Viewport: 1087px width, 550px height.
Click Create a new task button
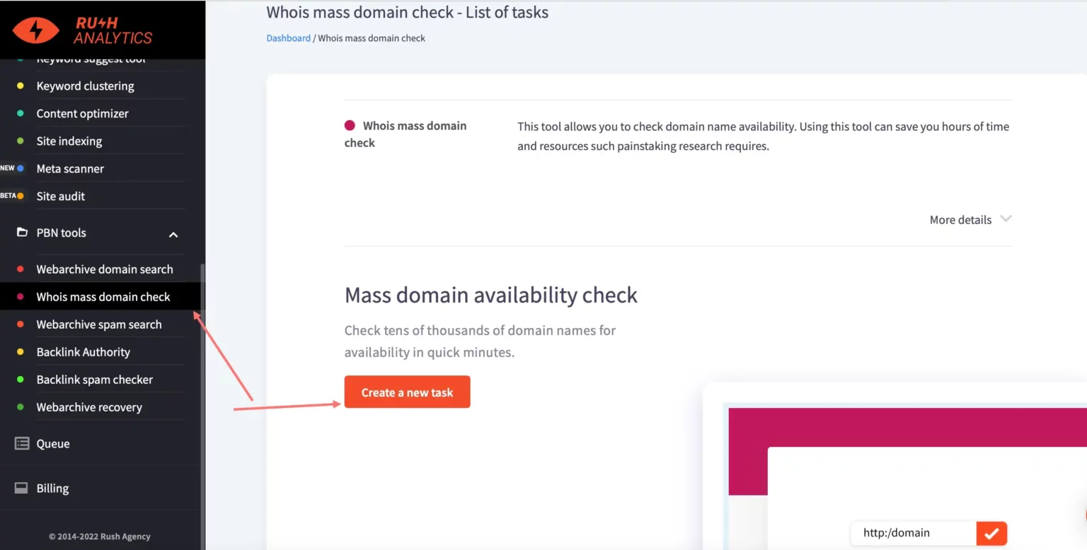[x=407, y=392]
